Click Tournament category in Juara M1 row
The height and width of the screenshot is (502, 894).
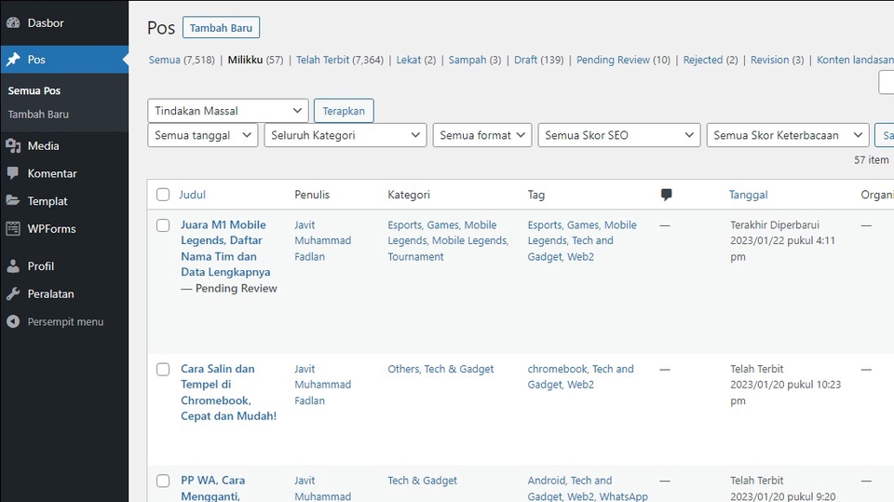[415, 257]
